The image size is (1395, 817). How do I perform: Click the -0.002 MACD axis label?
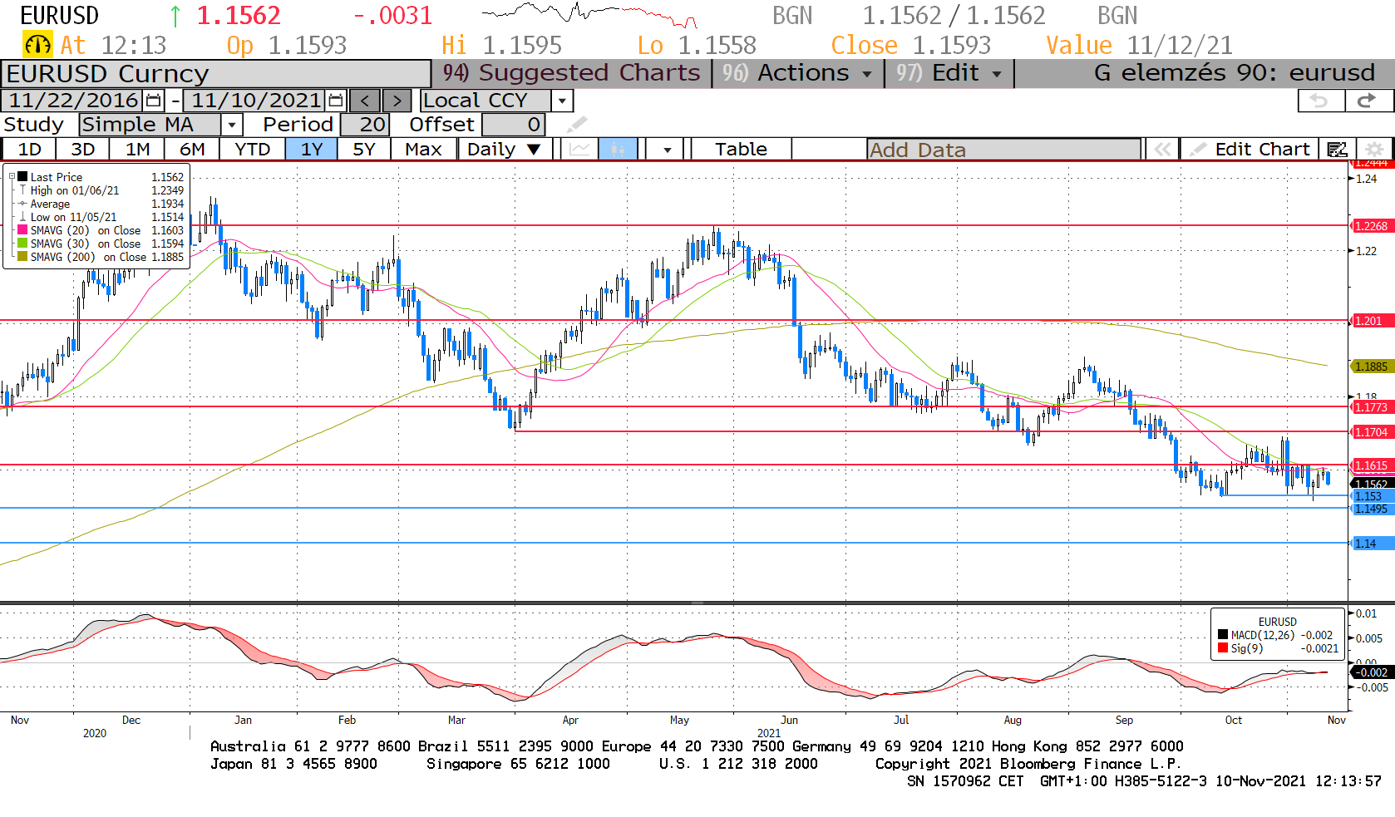[1371, 672]
